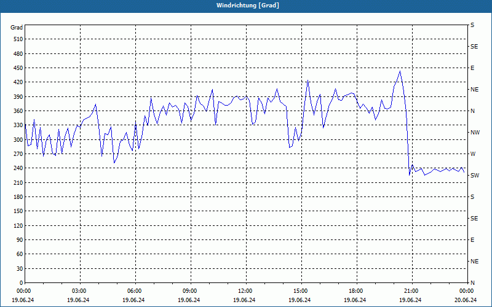Select the 210 y-axis tick label

pyautogui.click(x=18, y=182)
